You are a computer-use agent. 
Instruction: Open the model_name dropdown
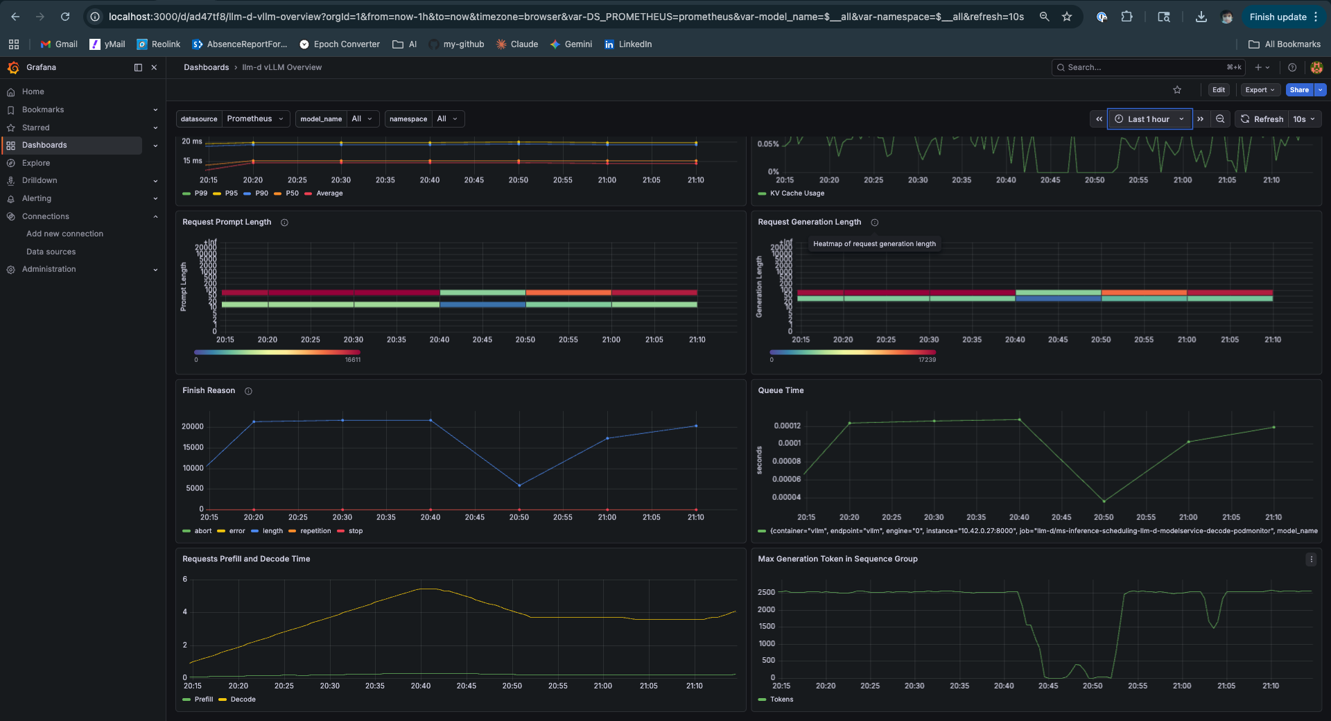(363, 119)
